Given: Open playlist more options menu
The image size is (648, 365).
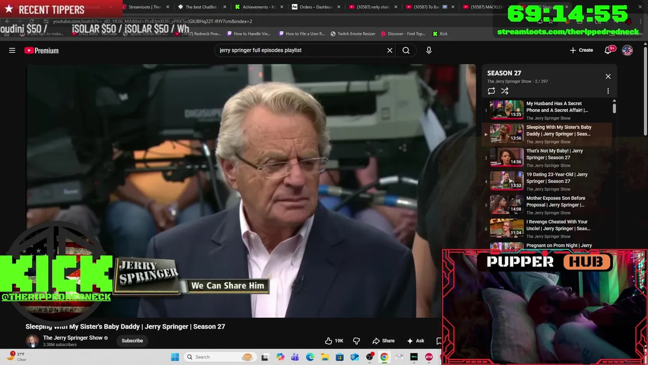Looking at the screenshot, I should click(608, 91).
